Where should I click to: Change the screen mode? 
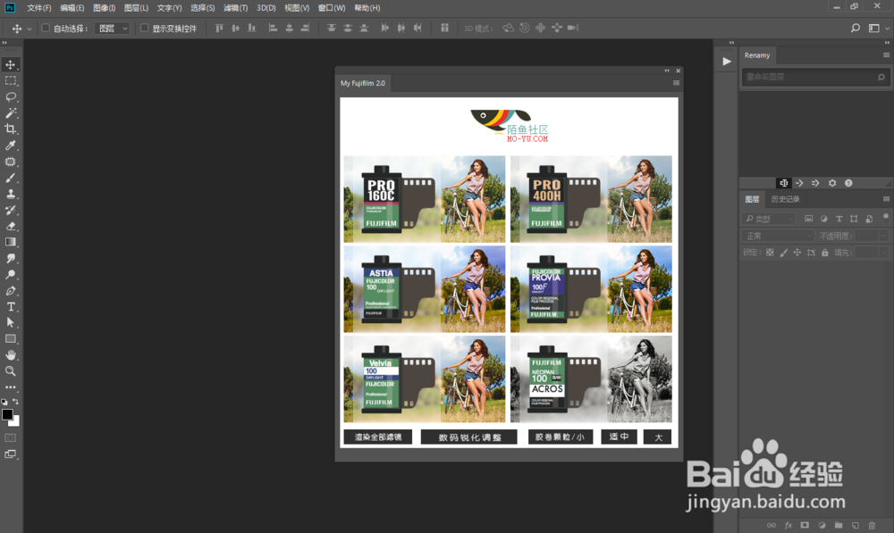10,454
